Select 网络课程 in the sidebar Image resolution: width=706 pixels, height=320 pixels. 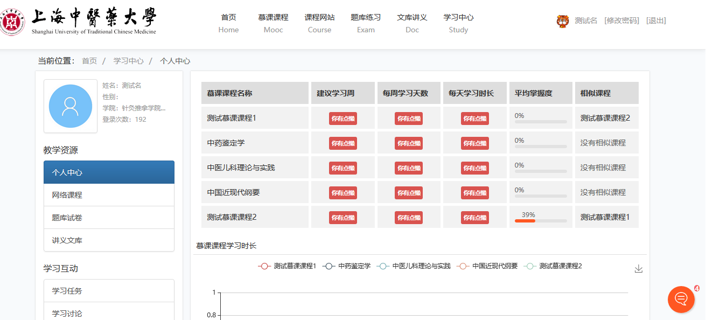pos(109,195)
